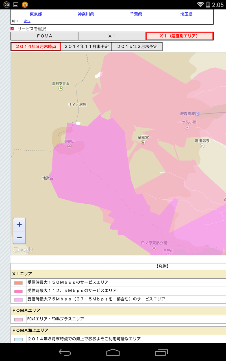226x361 pixels.
Task: Tap the 一の又小屋 hut marker icon
Action: coord(187,127)
